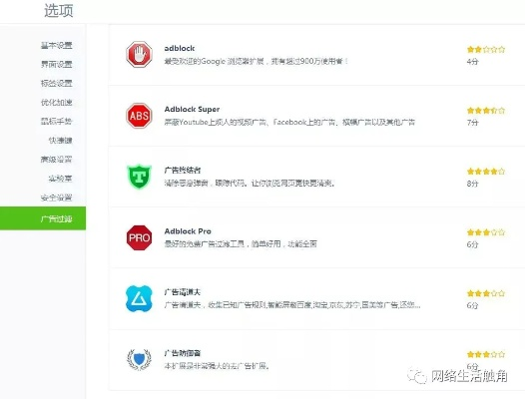The height and width of the screenshot is (399, 525).
Task: Click 广告终结者's four-star rating
Action: (x=486, y=172)
